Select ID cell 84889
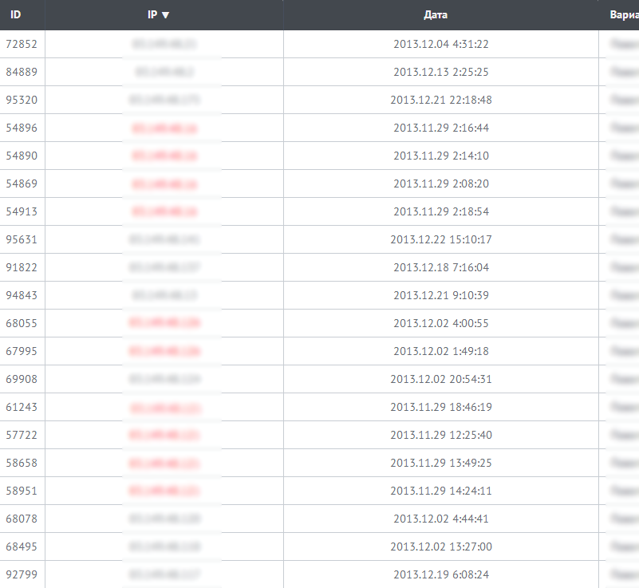Viewport: 639px width, 588px height. [x=22, y=72]
